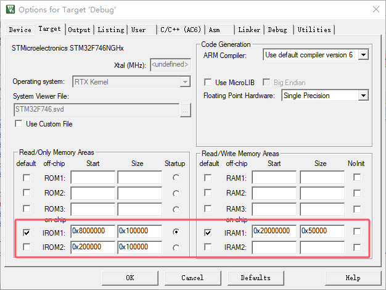This screenshot has width=386, height=290.
Task: Open the Linker tab
Action: point(249,30)
